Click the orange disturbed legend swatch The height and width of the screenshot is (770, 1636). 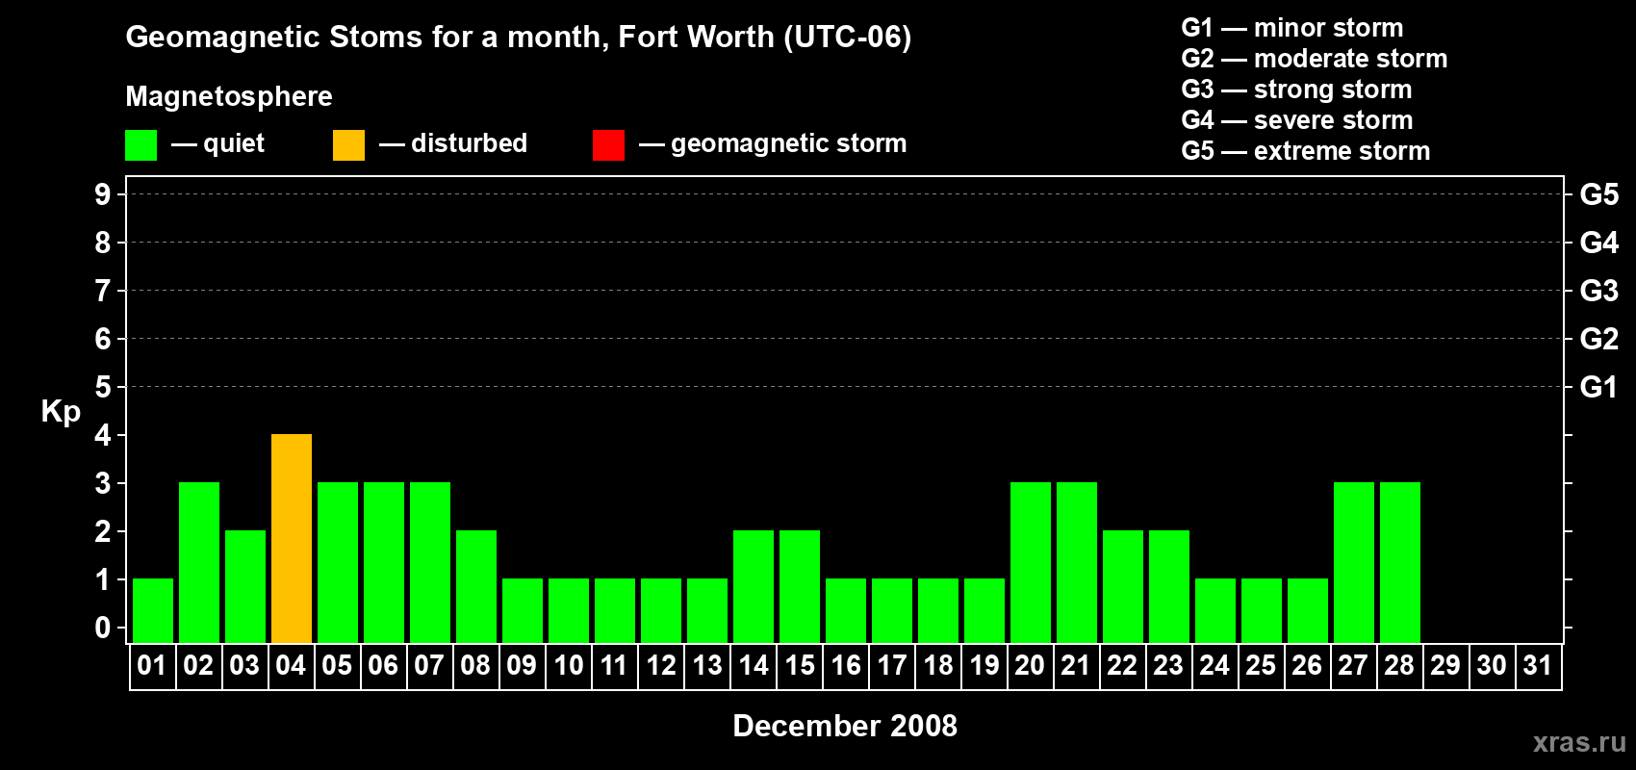point(348,145)
